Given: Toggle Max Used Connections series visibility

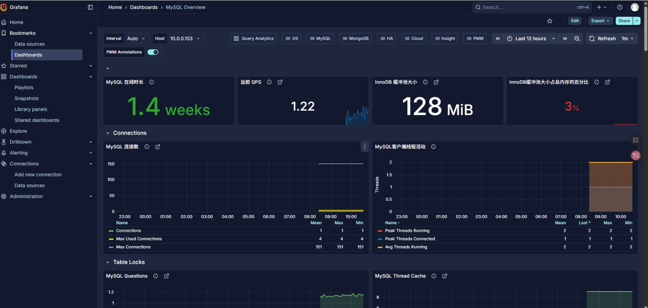Looking at the screenshot, I should [139, 239].
